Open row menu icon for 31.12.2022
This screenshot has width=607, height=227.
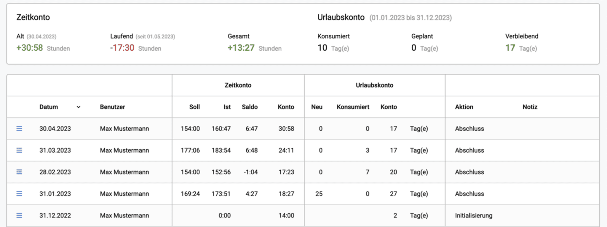point(19,215)
